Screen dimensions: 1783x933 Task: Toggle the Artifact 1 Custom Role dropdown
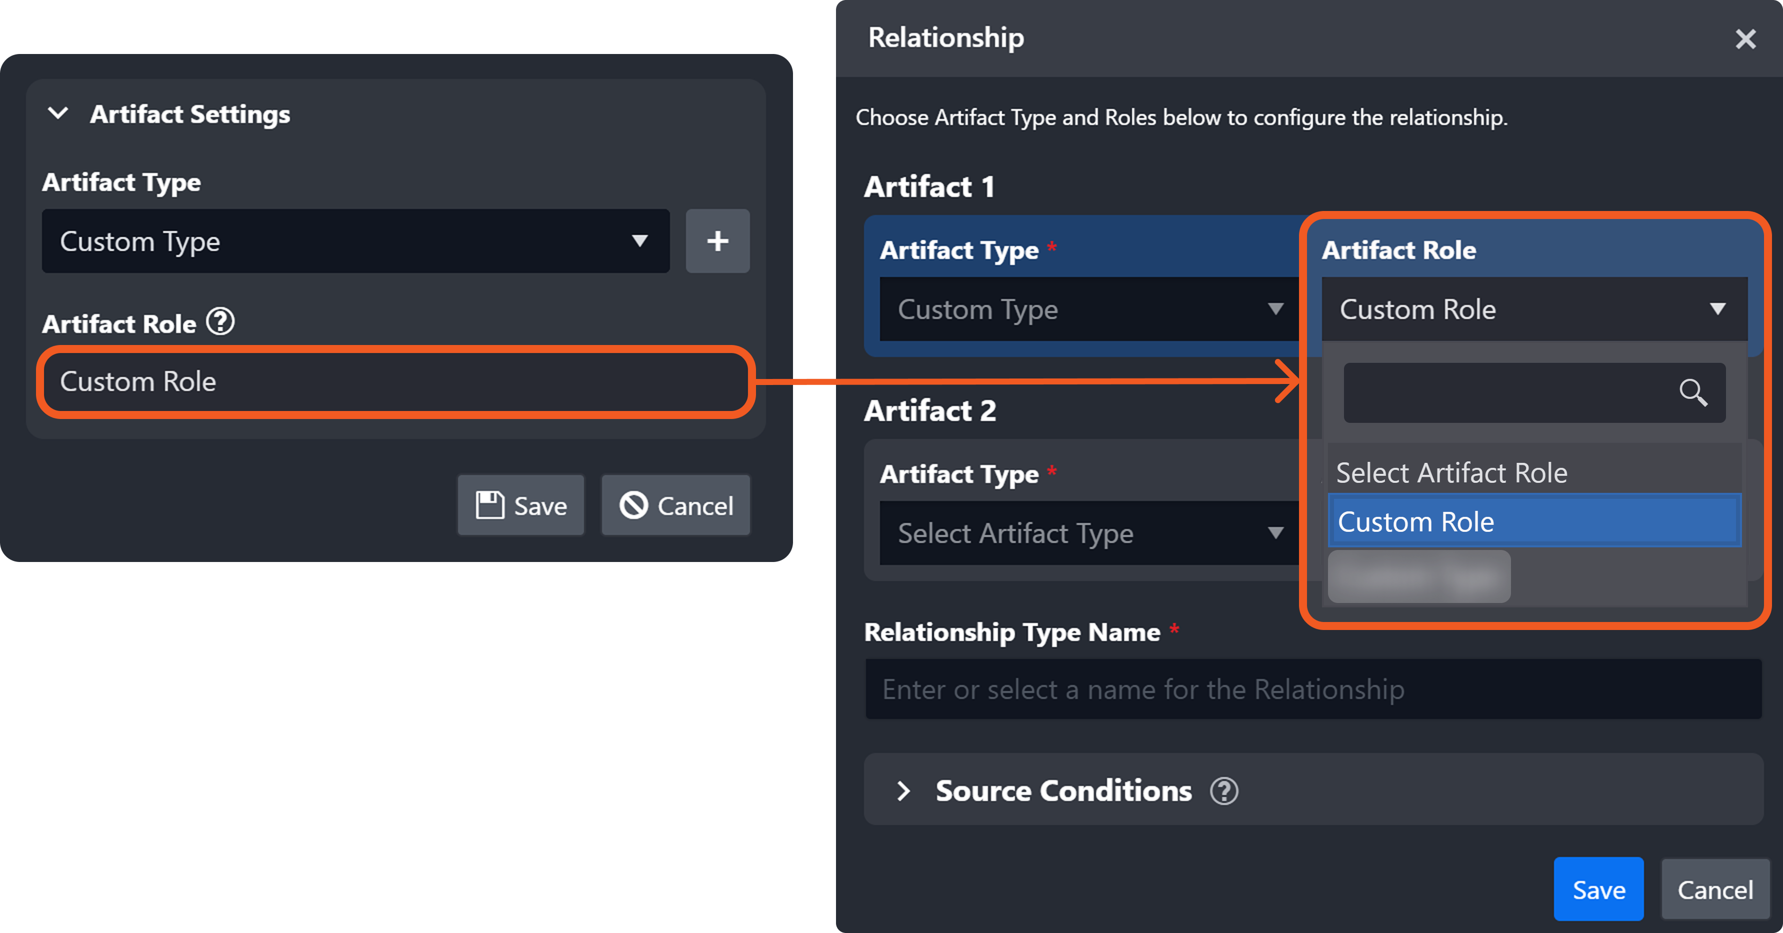(x=1533, y=309)
